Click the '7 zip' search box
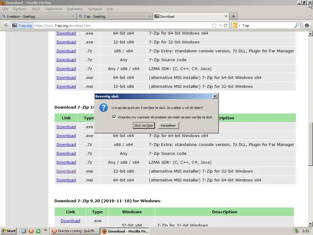Screen dimensions: 313x235 pos(267,26)
